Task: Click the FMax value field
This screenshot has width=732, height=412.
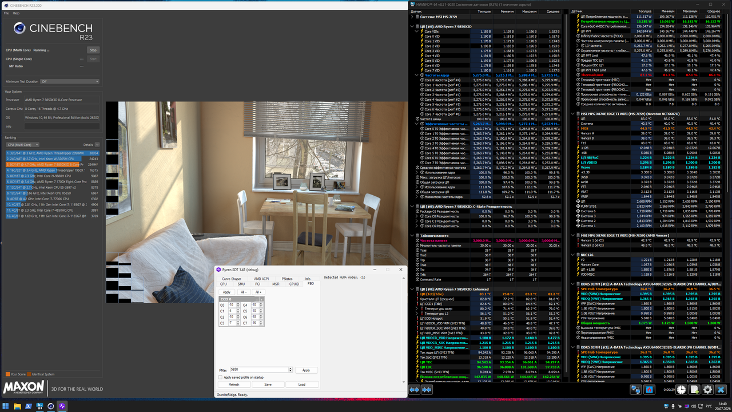Action: 259,370
